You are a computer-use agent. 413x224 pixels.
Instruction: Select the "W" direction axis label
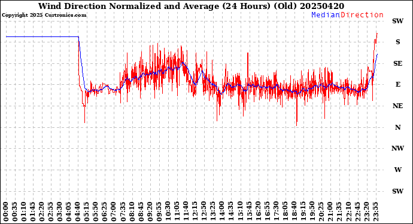397,170
